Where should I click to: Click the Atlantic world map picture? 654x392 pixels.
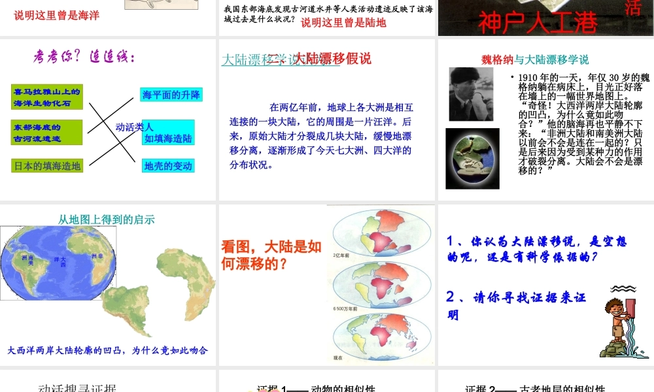pos(58,263)
